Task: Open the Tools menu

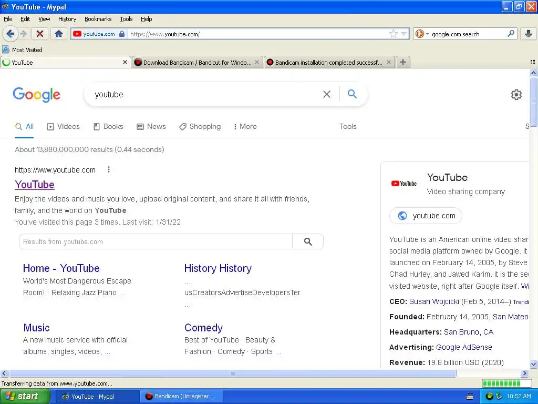Action: [x=126, y=19]
